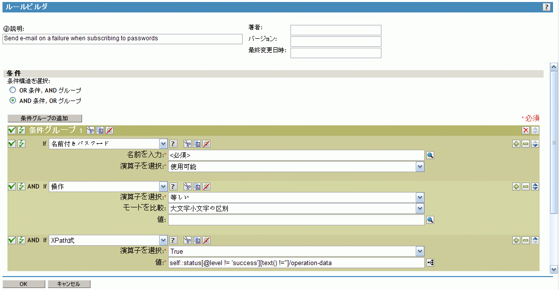Click the paste icon in the 操作 row
Screen dimensions: 559x290
pos(206,187)
